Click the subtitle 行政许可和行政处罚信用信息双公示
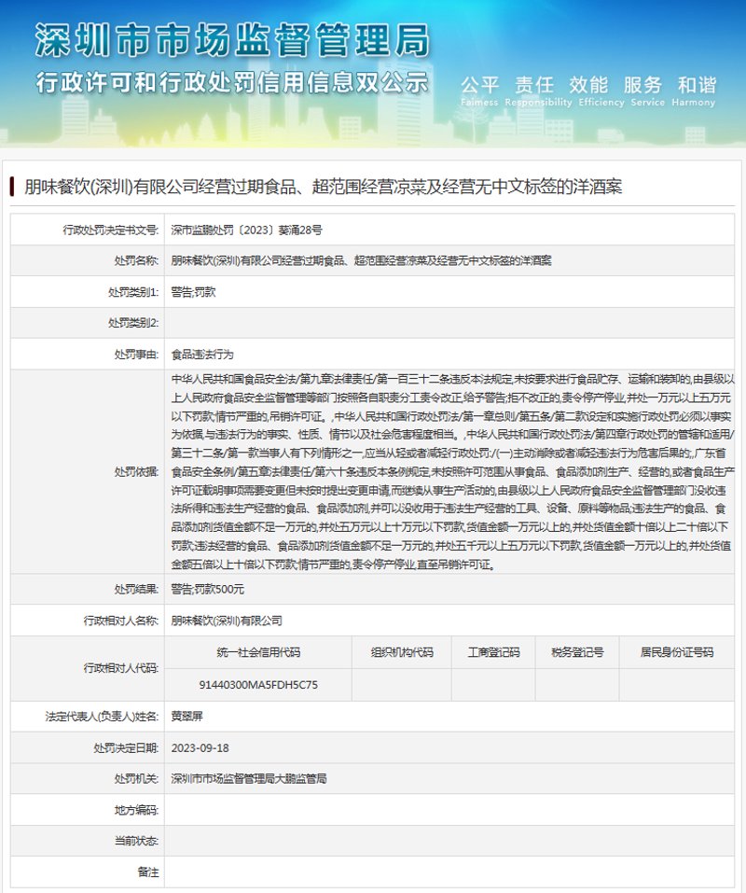This screenshot has height=893, width=746. tap(231, 82)
